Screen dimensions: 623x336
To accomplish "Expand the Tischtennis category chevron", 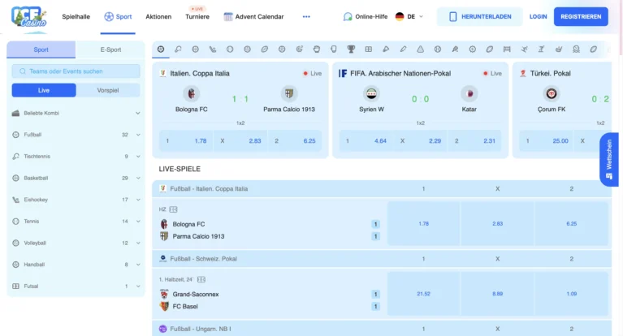I will [138, 156].
